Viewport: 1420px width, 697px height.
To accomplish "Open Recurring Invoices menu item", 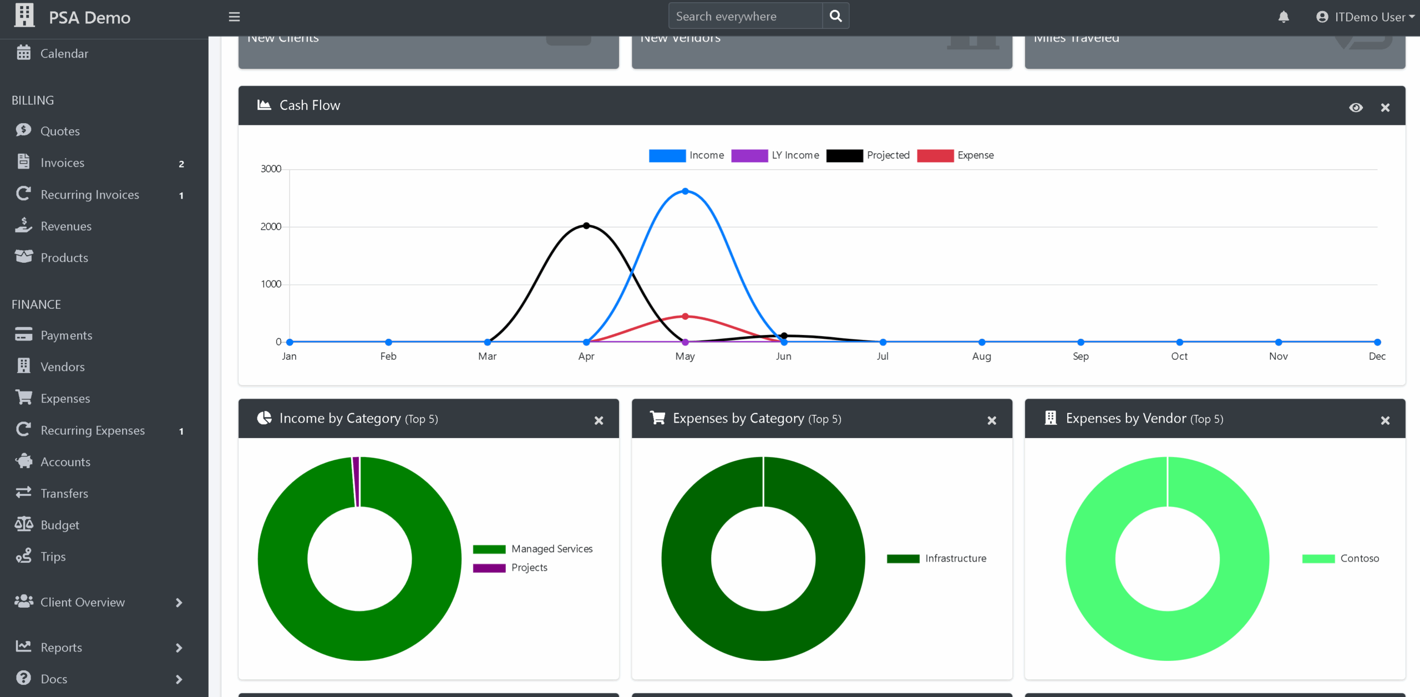I will coord(89,195).
